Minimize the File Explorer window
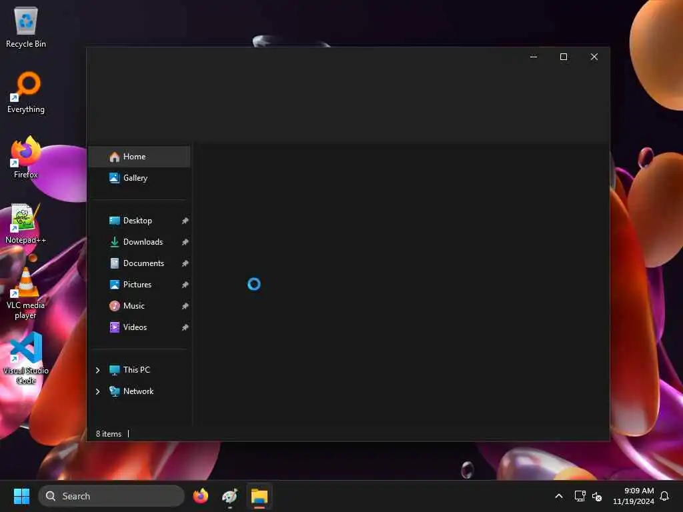The height and width of the screenshot is (512, 683). [533, 57]
